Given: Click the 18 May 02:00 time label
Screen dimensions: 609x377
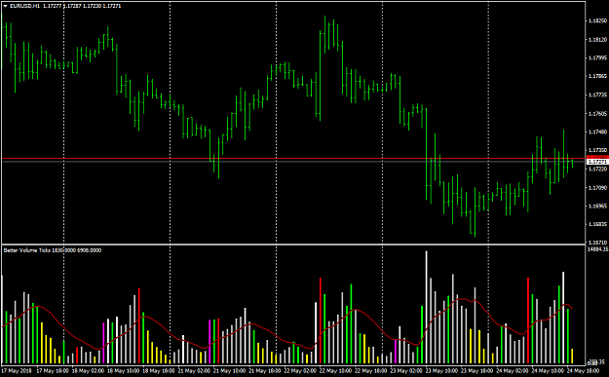Looking at the screenshot, I should 88,371.
